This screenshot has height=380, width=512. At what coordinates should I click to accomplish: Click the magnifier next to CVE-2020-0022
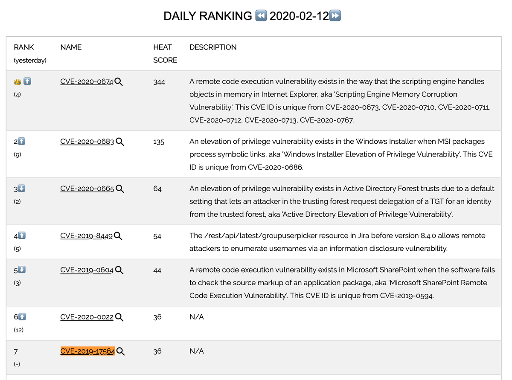click(x=119, y=317)
